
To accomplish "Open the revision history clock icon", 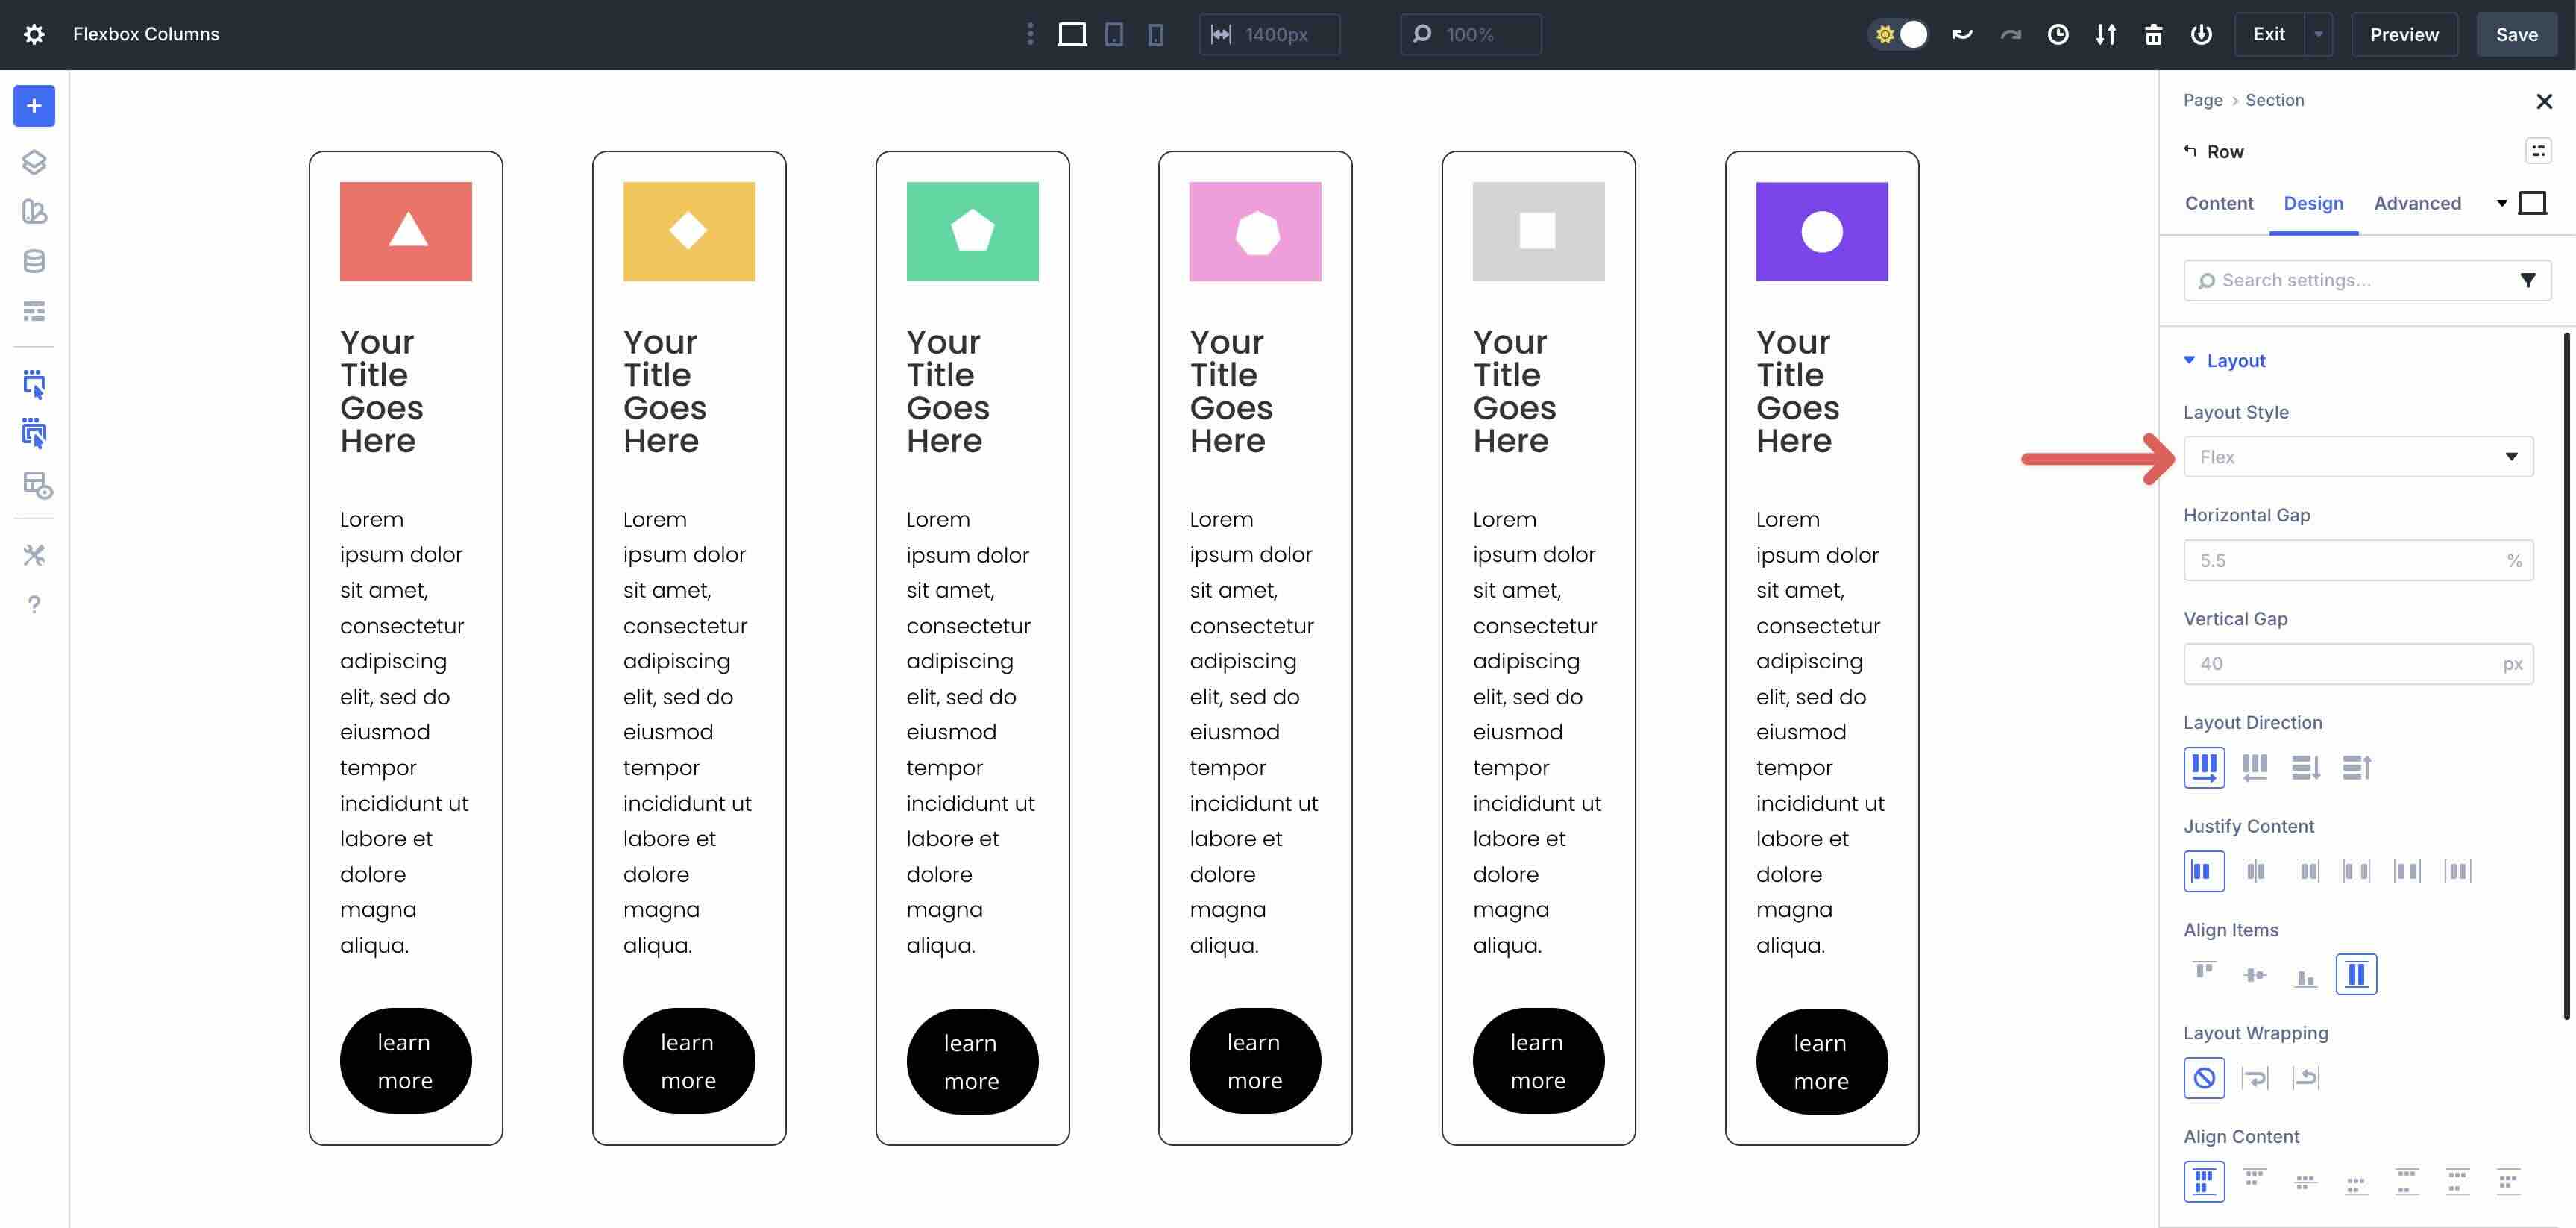I will (x=2058, y=34).
